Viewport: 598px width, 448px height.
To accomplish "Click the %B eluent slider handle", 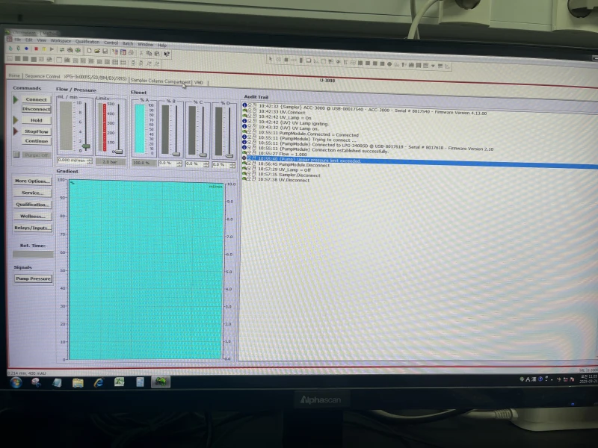I will pos(176,154).
